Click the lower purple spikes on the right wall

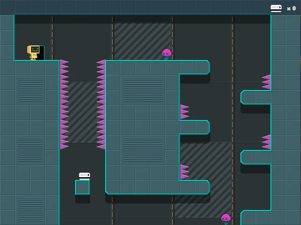click(266, 142)
